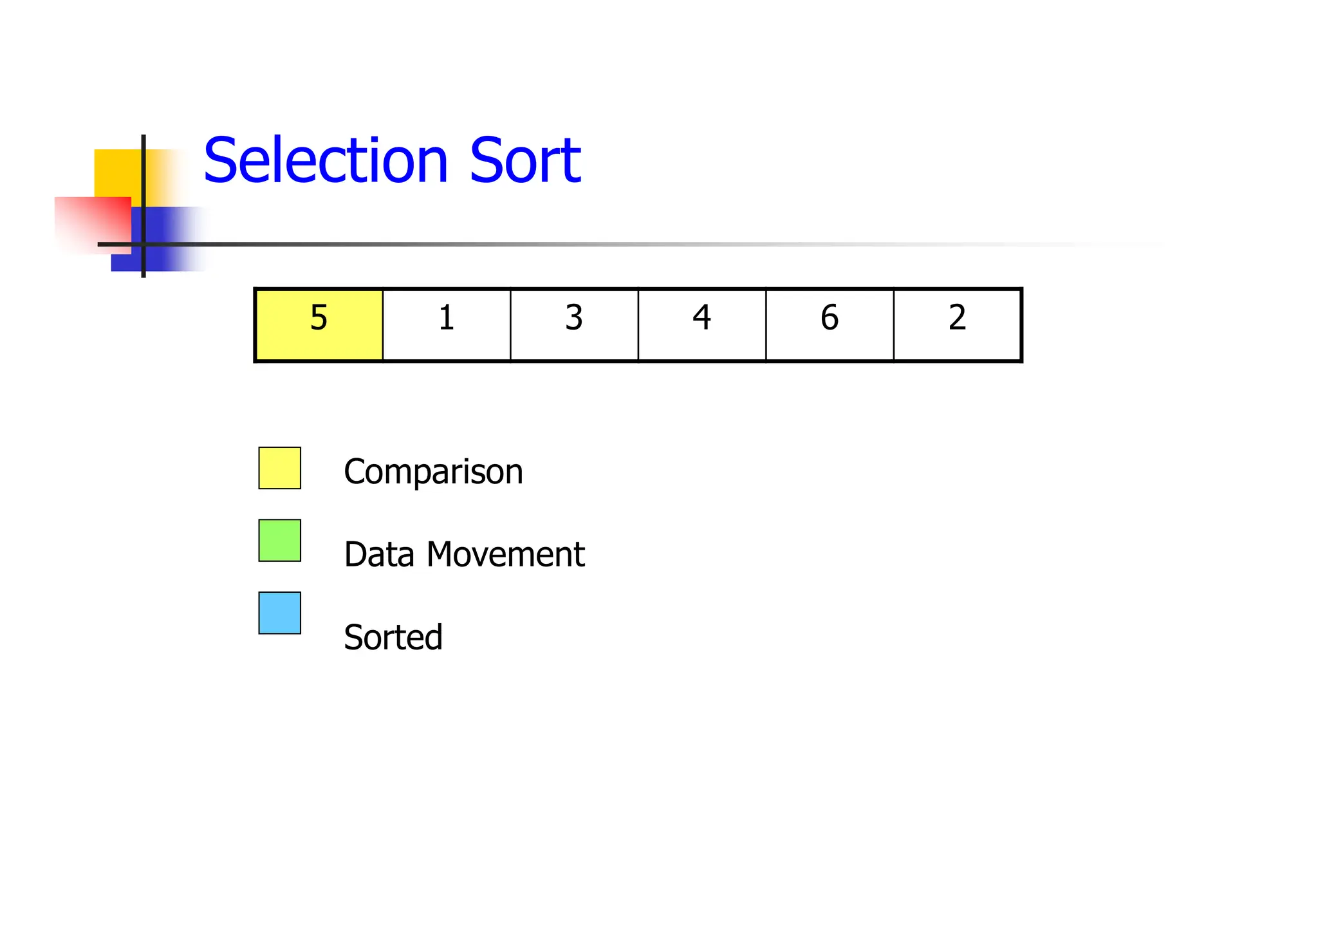
Task: Select the yellow highlighted cell containing 5
Action: (x=319, y=325)
